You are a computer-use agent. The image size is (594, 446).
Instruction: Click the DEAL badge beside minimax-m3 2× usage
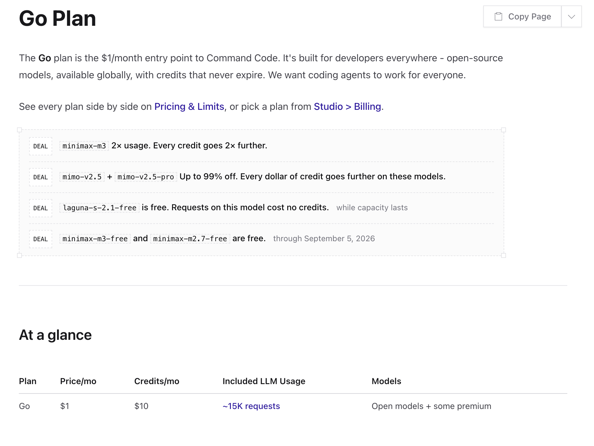pyautogui.click(x=41, y=146)
